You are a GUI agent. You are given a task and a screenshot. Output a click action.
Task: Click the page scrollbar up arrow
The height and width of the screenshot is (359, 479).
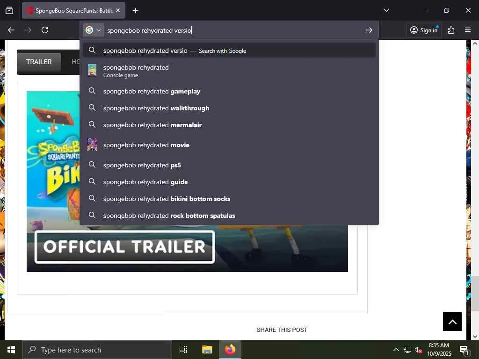click(475, 43)
